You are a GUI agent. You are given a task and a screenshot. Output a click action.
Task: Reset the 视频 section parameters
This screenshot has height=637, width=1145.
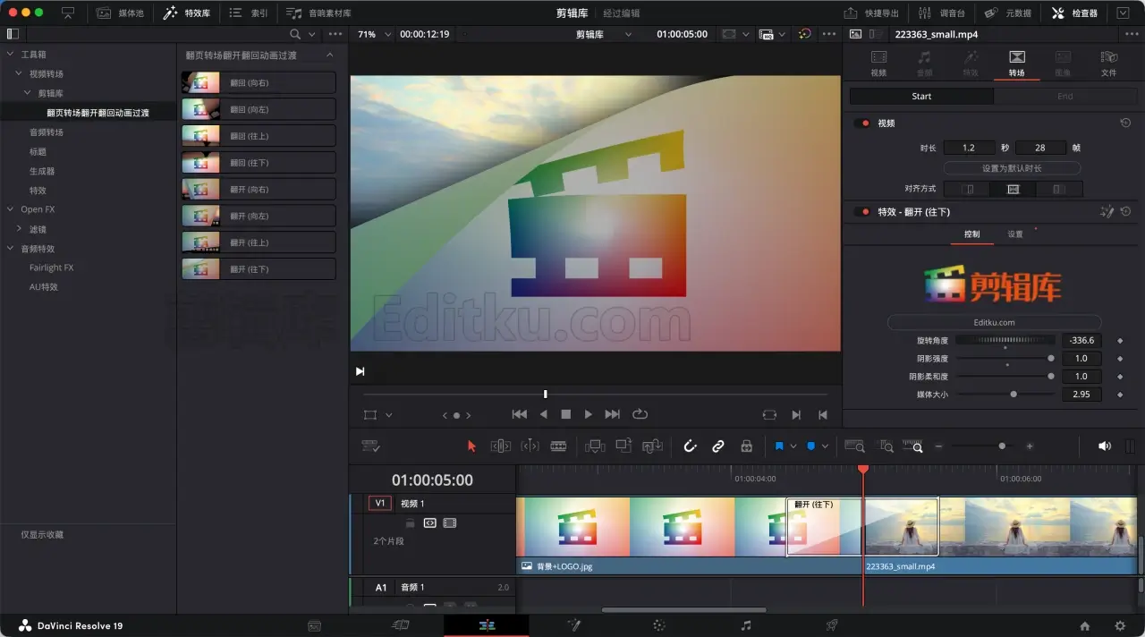[1125, 123]
